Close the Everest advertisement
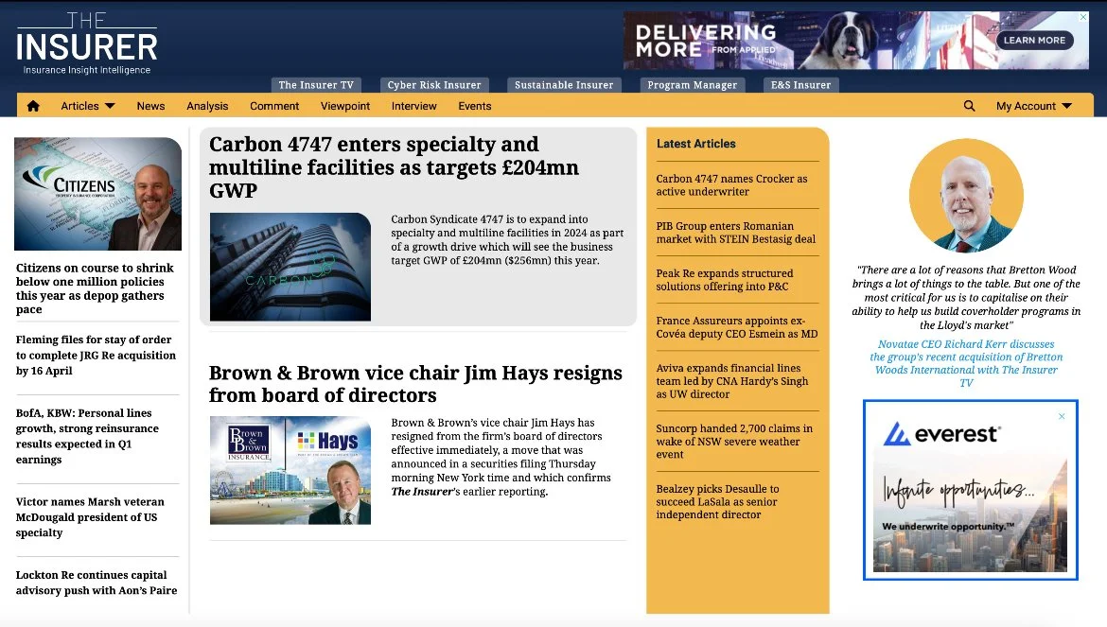The width and height of the screenshot is (1107, 627). coord(1062,417)
